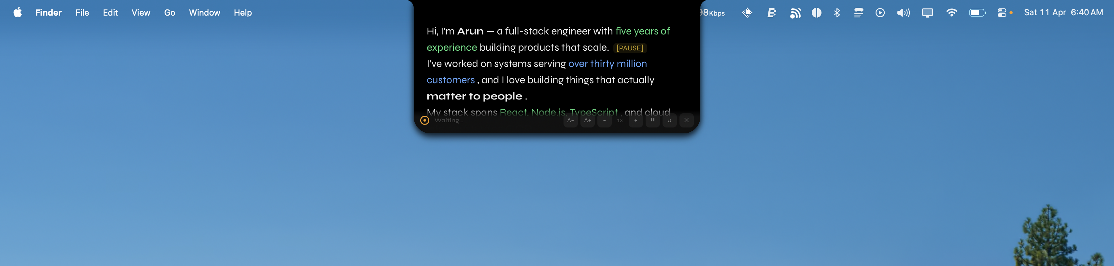Open the Go menu in Finder
Screen dimensions: 1114x266
click(169, 13)
